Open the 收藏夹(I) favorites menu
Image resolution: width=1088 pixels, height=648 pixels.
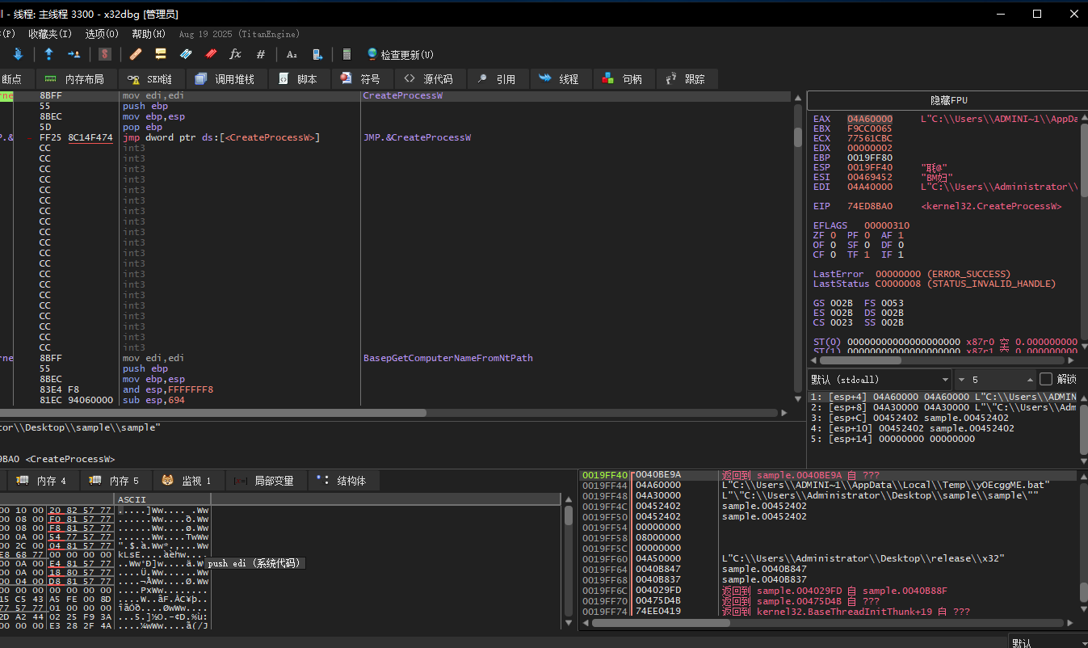pyautogui.click(x=50, y=34)
